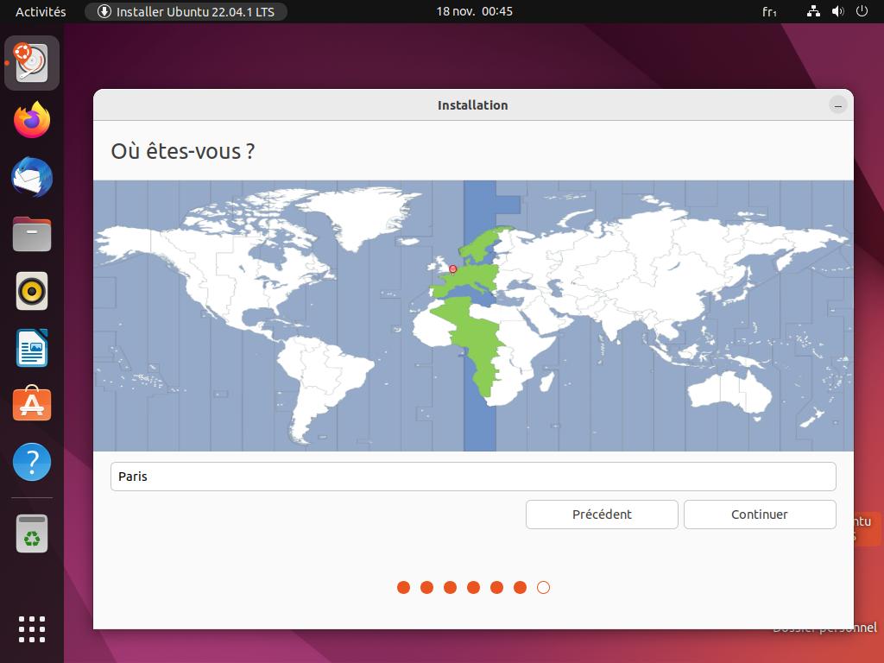Show applications grid
The image size is (884, 663).
[x=32, y=628]
